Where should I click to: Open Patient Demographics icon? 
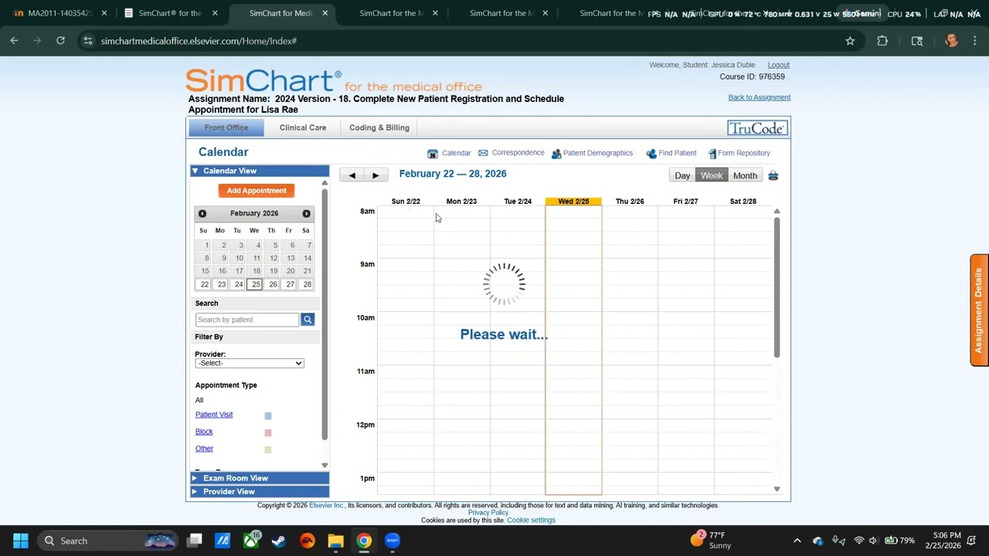(x=556, y=154)
